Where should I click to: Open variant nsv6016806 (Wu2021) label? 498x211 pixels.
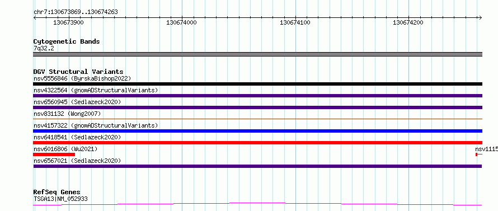click(x=65, y=149)
